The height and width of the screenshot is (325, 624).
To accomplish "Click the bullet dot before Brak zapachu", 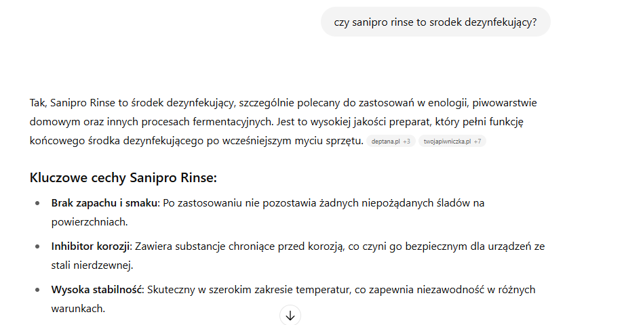I will tap(37, 203).
